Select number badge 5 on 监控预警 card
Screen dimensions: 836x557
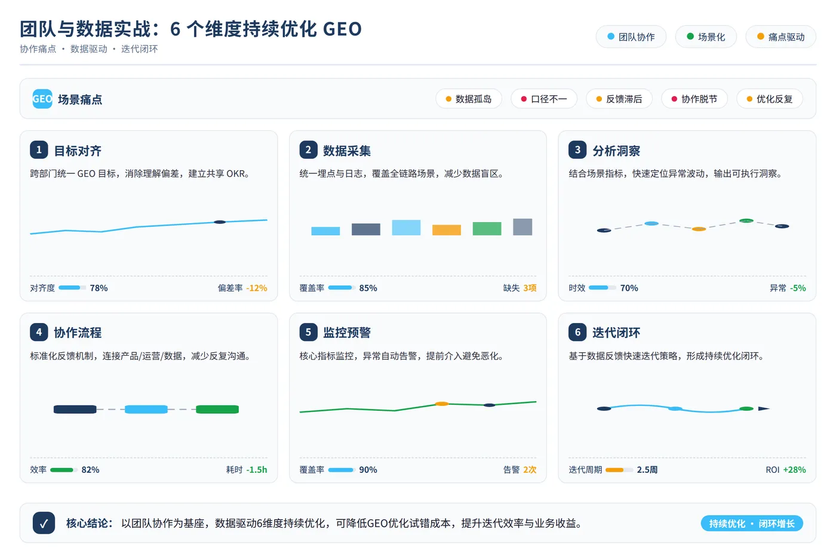308,332
